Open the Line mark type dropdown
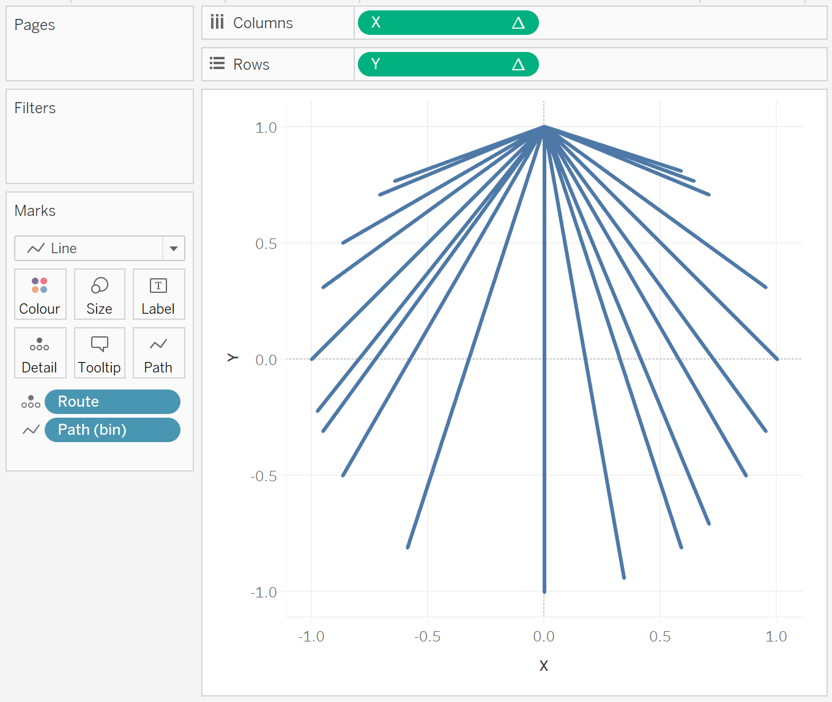 pos(100,248)
